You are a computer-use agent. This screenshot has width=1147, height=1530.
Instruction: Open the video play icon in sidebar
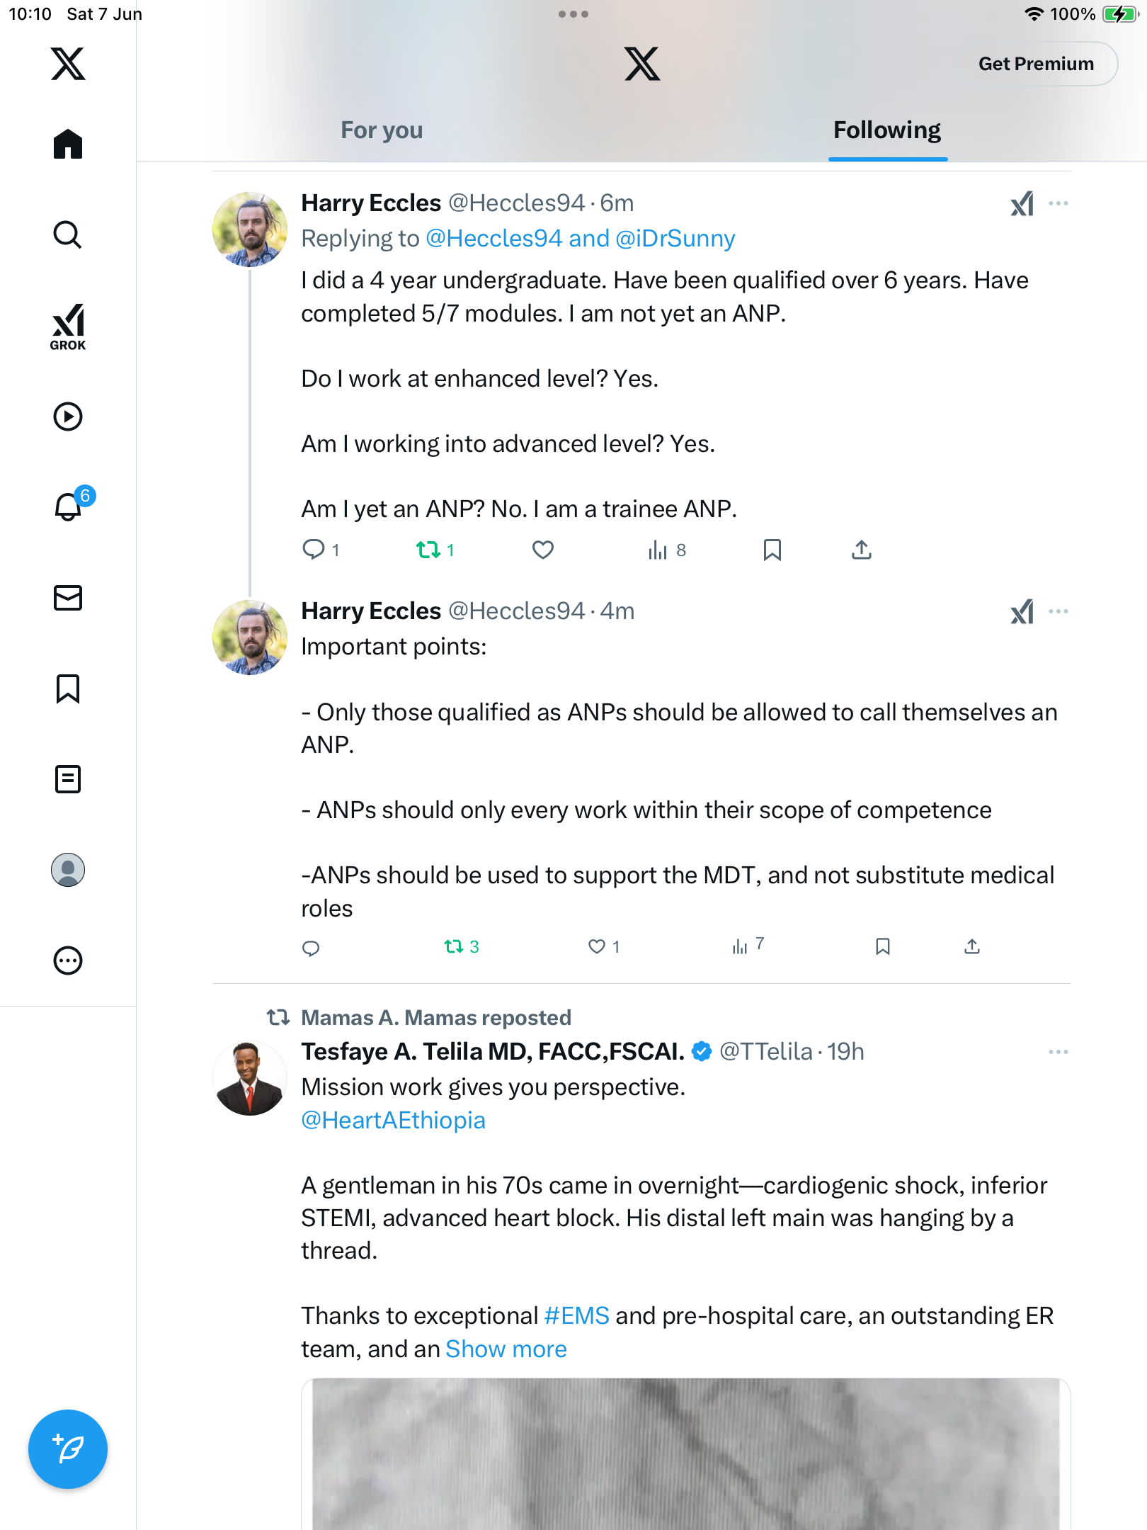click(68, 416)
